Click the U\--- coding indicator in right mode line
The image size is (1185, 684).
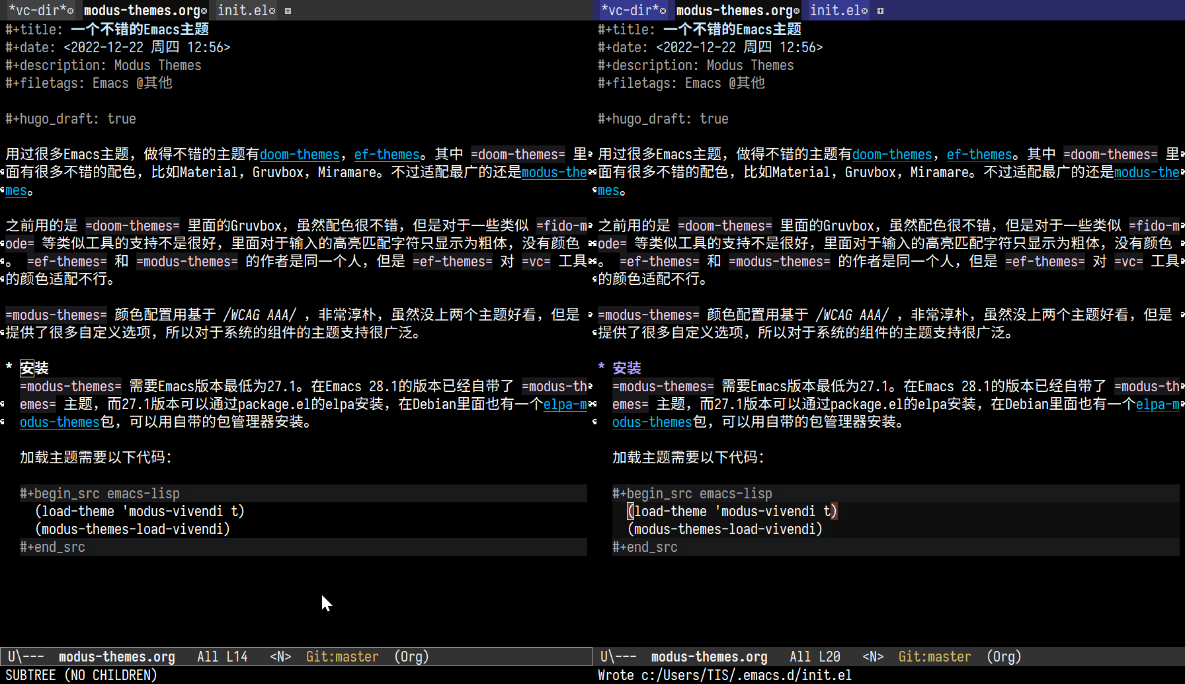[x=618, y=657]
